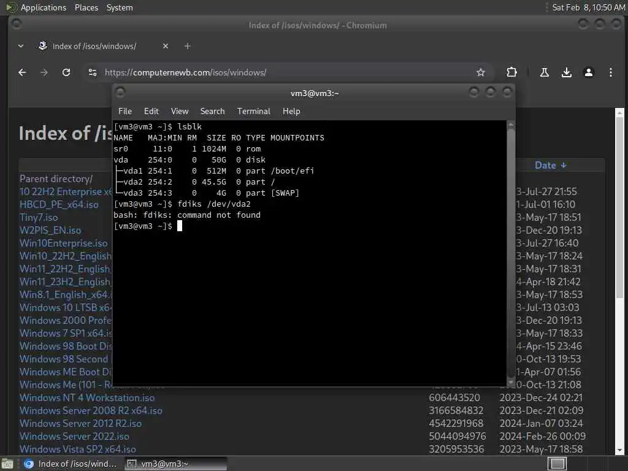628x471 pixels.
Task: Click the Chromium favicon on the browser tab
Action: [x=43, y=46]
